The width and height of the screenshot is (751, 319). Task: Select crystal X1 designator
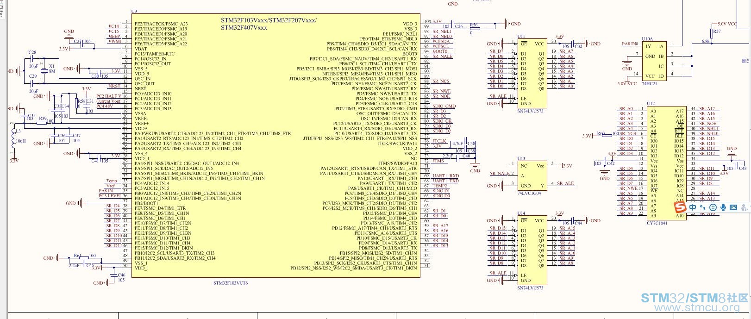tap(51, 66)
